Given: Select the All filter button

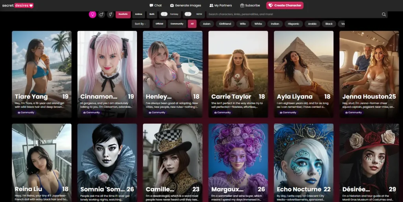Looking at the screenshot, I should pos(192,24).
